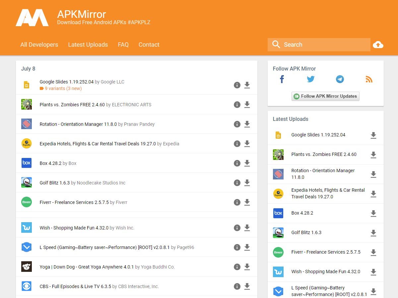Image resolution: width=398 pixels, height=298 pixels.
Task: Go to Latest Uploads in navigation bar
Action: point(88,45)
